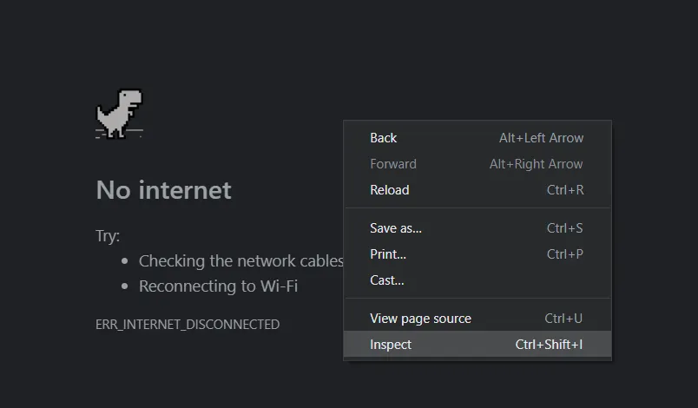Select Back from the context menu
Screen dimensions: 698x408
coord(383,138)
